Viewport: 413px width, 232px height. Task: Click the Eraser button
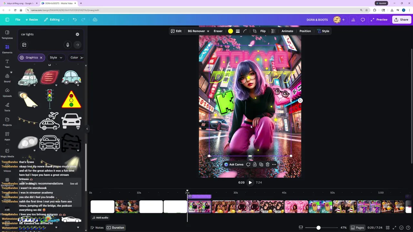click(x=218, y=31)
